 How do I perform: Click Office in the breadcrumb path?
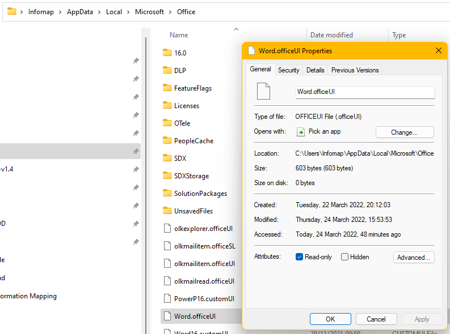186,12
